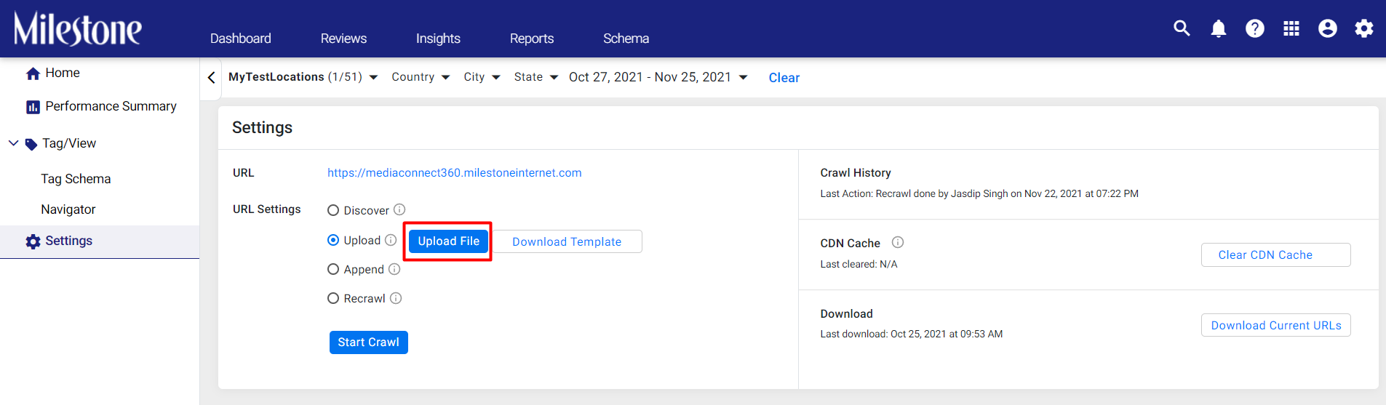The height and width of the screenshot is (405, 1386).
Task: Click the Home house icon
Action: pos(33,73)
